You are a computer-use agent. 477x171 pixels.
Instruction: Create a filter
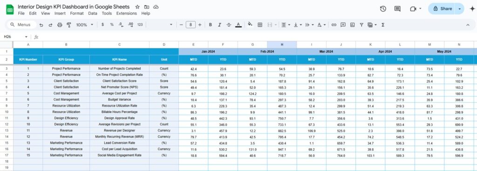click(361, 25)
